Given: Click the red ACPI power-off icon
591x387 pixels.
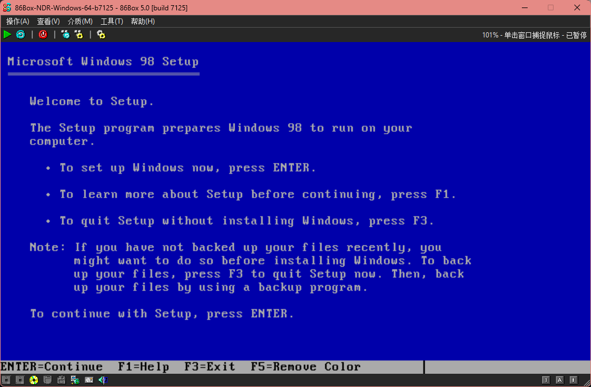Looking at the screenshot, I should tap(43, 35).
